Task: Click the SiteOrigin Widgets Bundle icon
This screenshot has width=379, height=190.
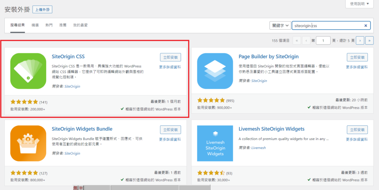Action: pos(28,143)
